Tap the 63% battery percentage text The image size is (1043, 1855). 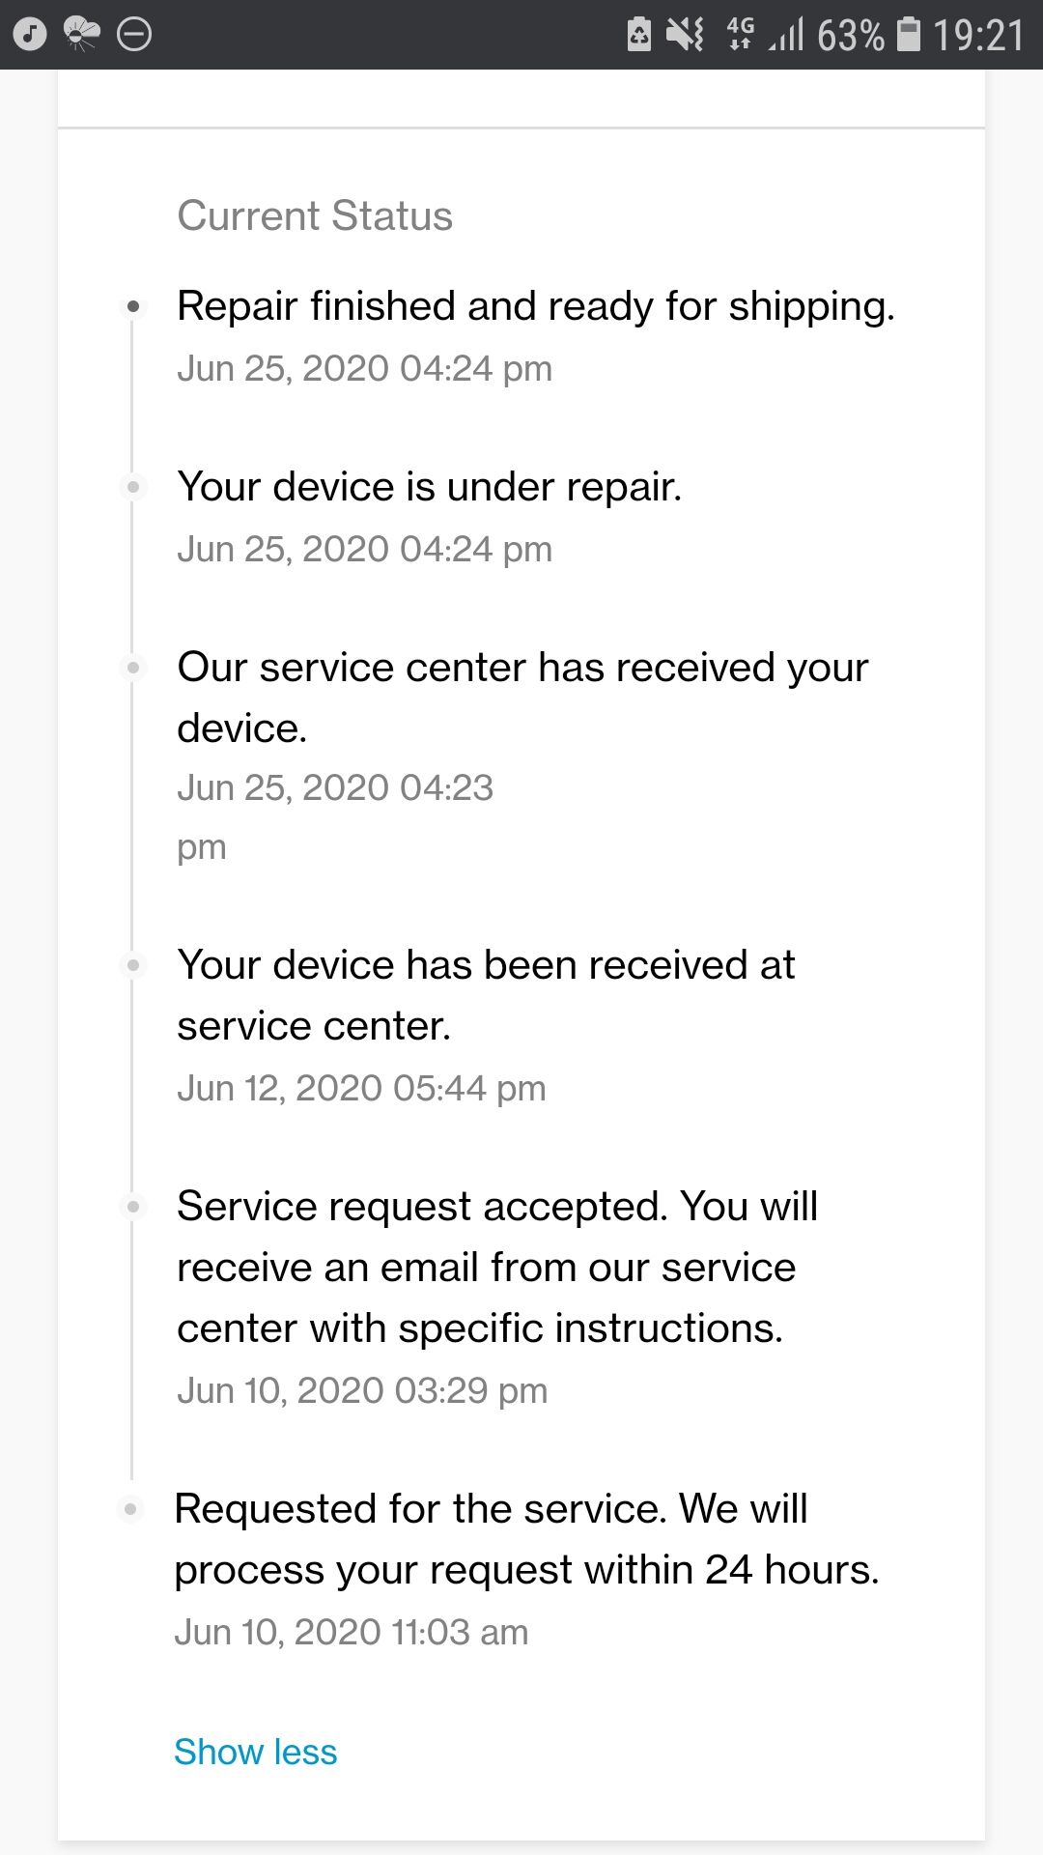click(850, 35)
